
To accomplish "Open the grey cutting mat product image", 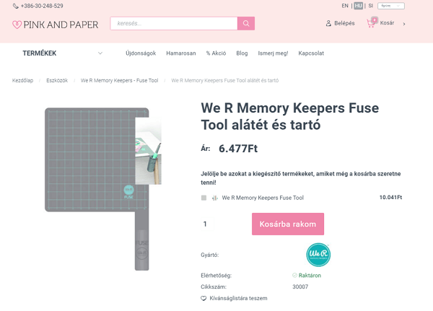I will [97, 188].
